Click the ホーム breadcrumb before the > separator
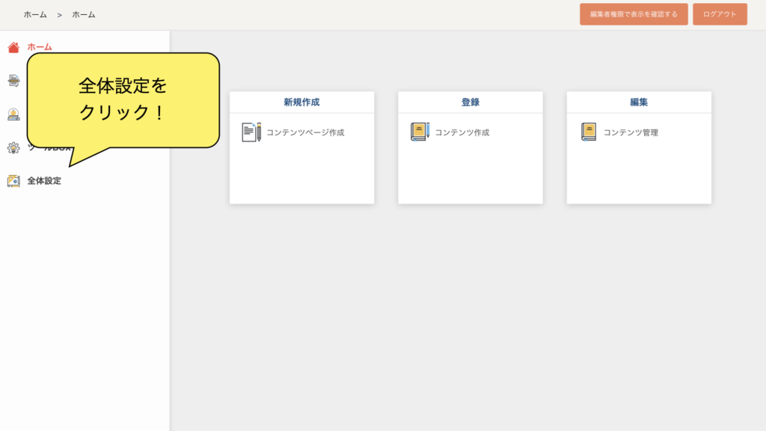 [35, 14]
